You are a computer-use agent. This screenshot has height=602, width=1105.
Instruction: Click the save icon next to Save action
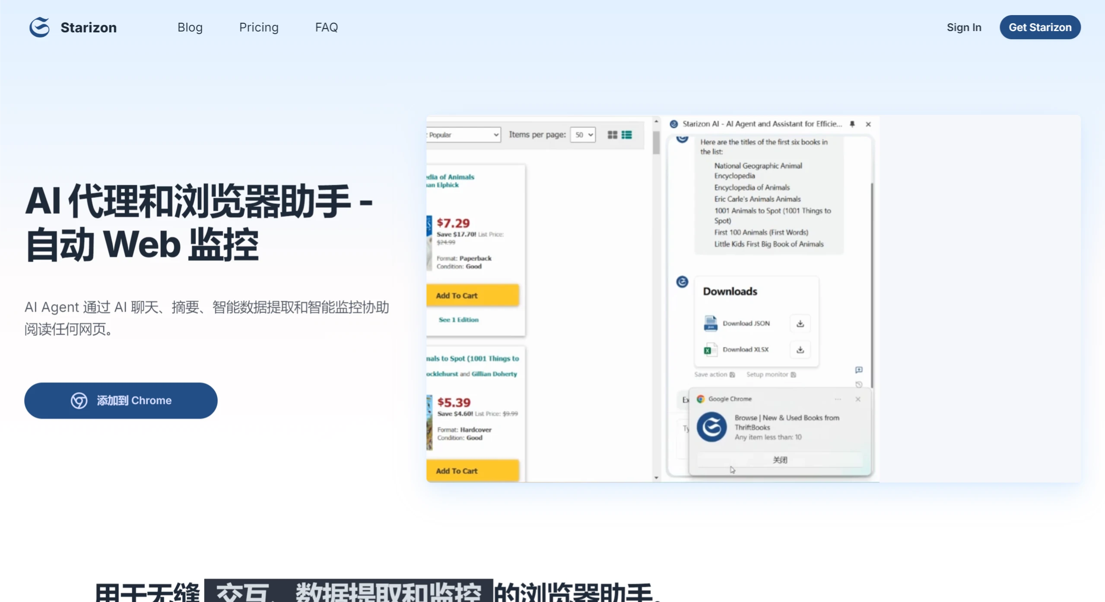pyautogui.click(x=732, y=375)
